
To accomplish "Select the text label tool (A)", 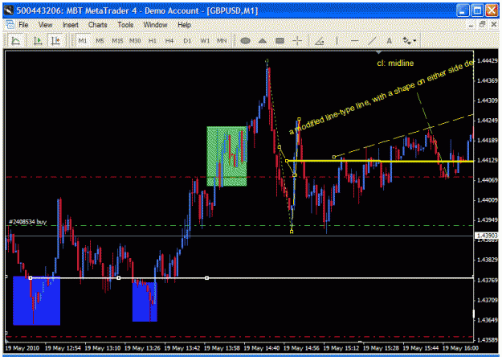I will coord(389,41).
